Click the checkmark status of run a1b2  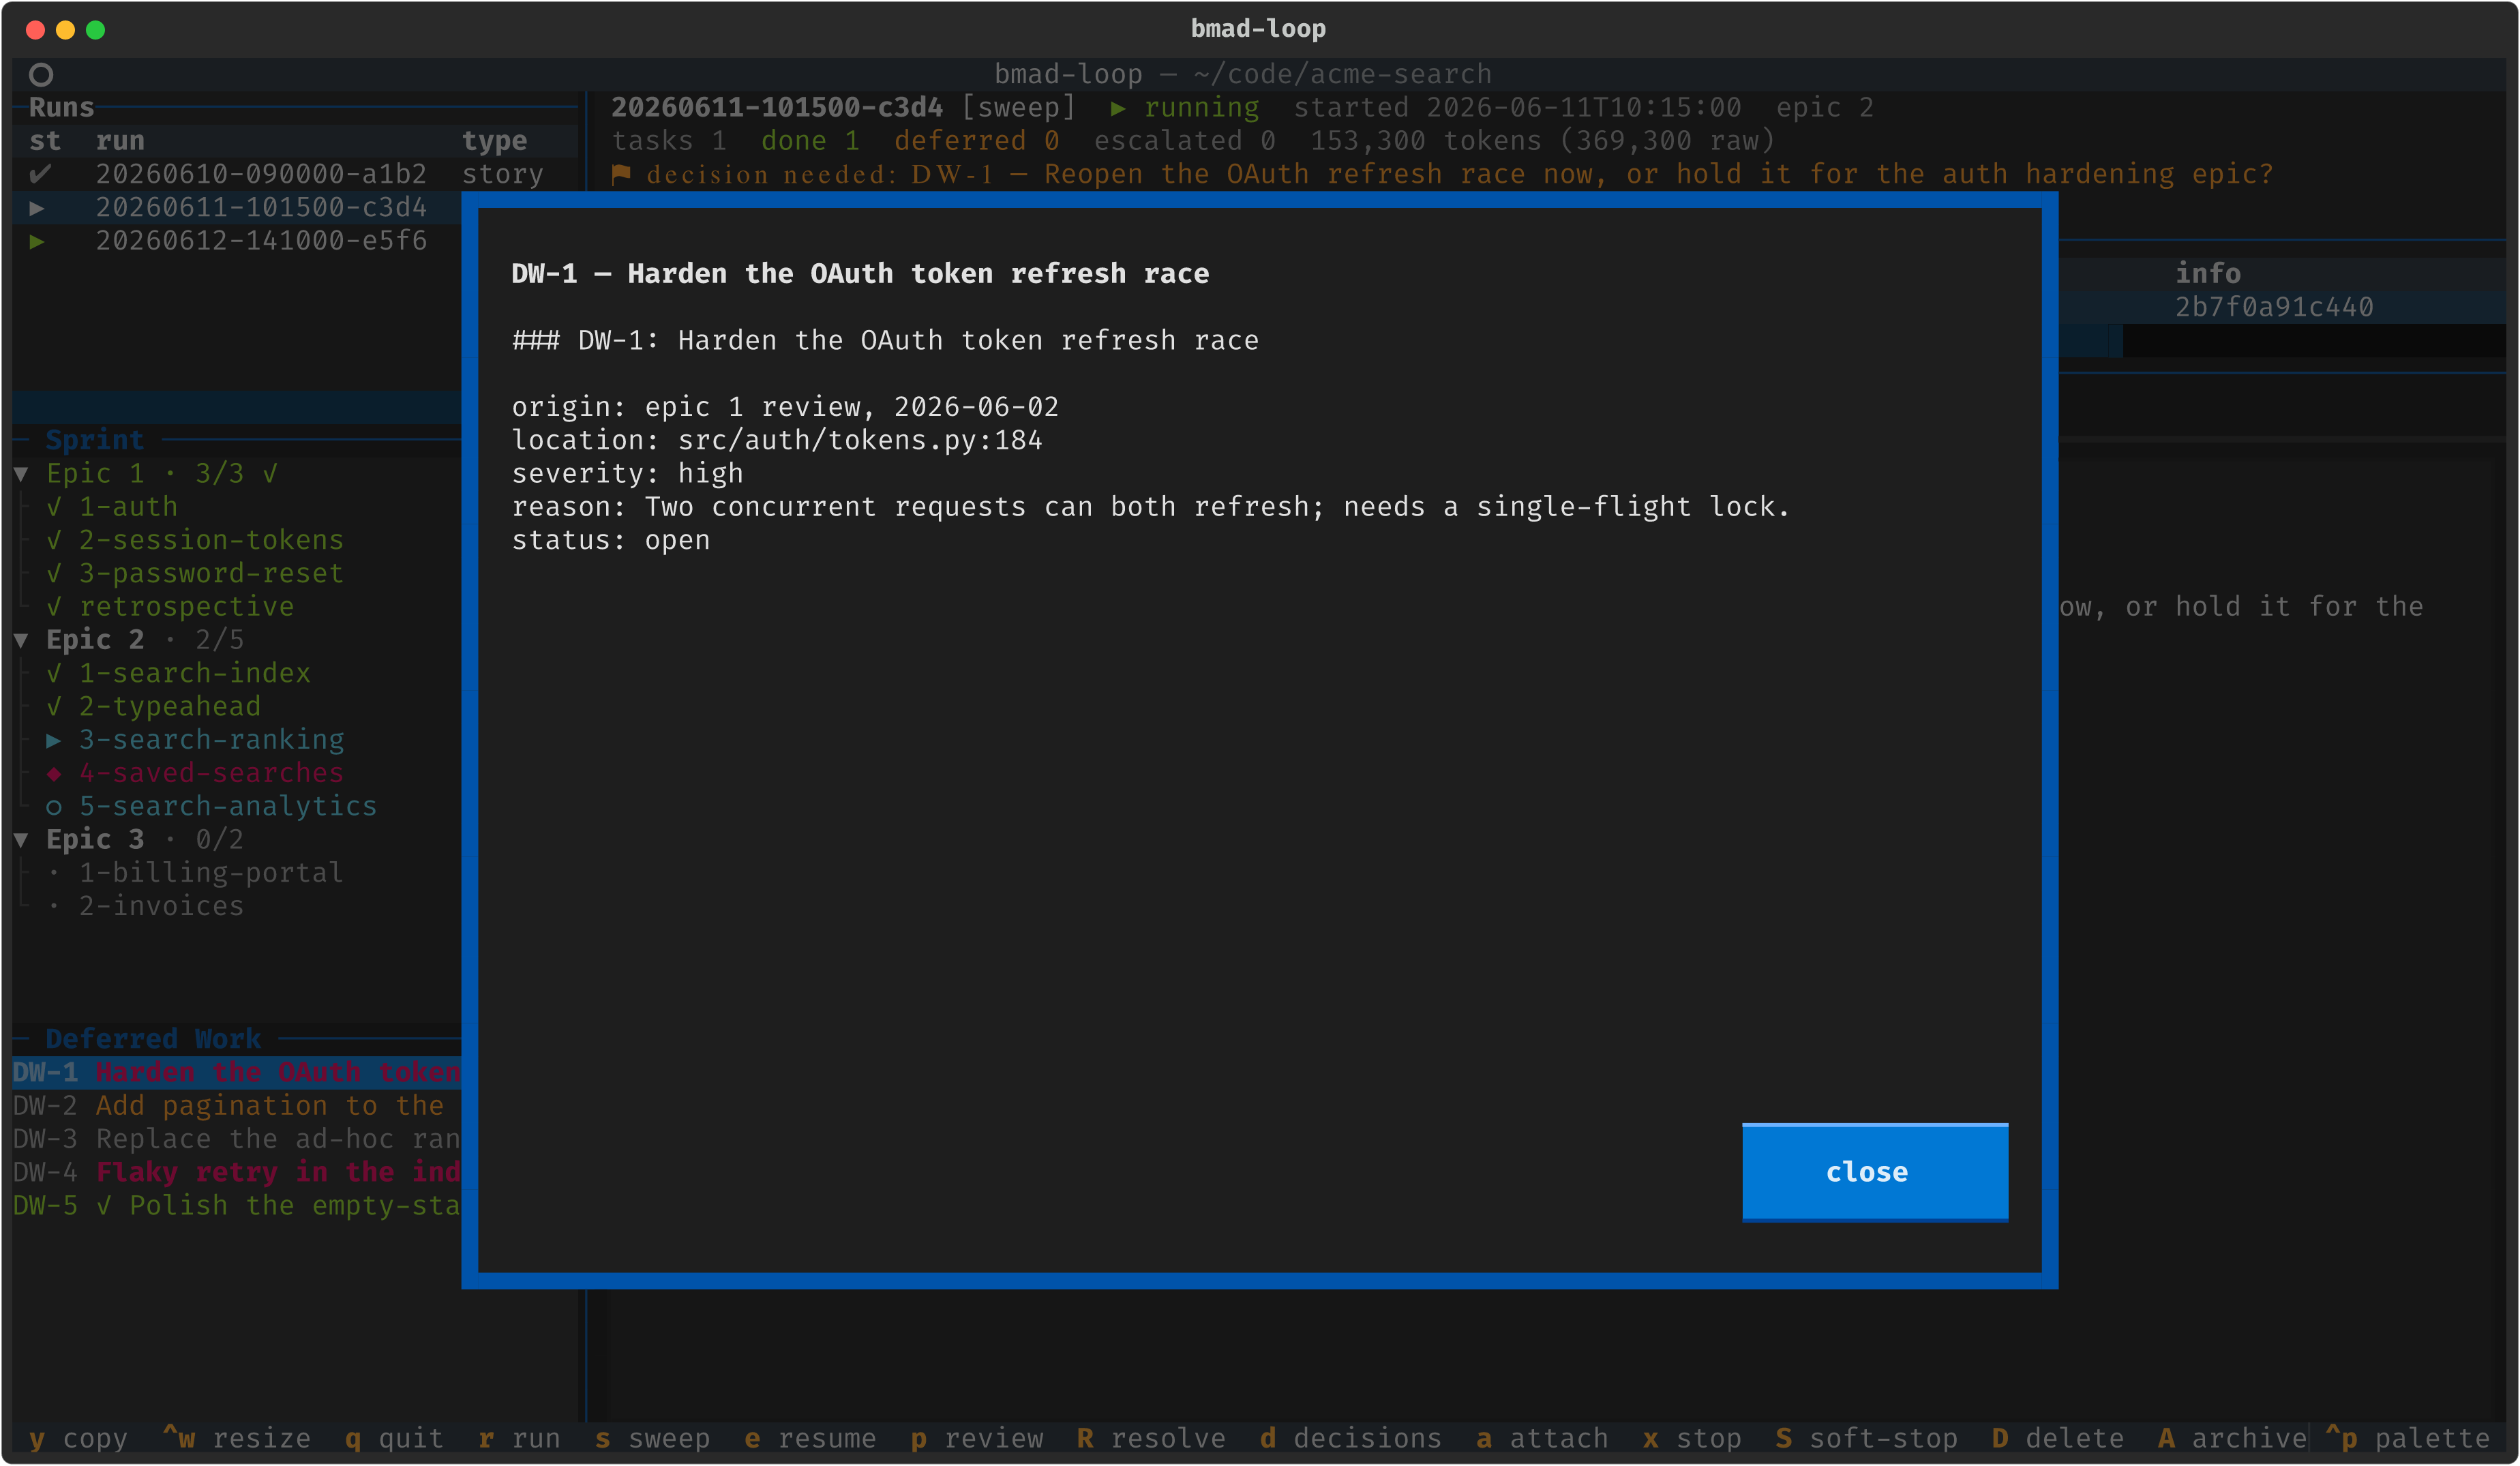[x=40, y=174]
